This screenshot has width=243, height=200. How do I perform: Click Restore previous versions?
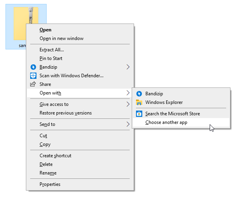click(65, 113)
